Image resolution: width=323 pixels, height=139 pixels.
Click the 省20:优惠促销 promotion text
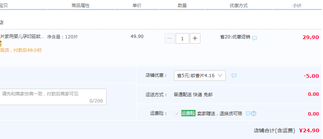coord(235,37)
